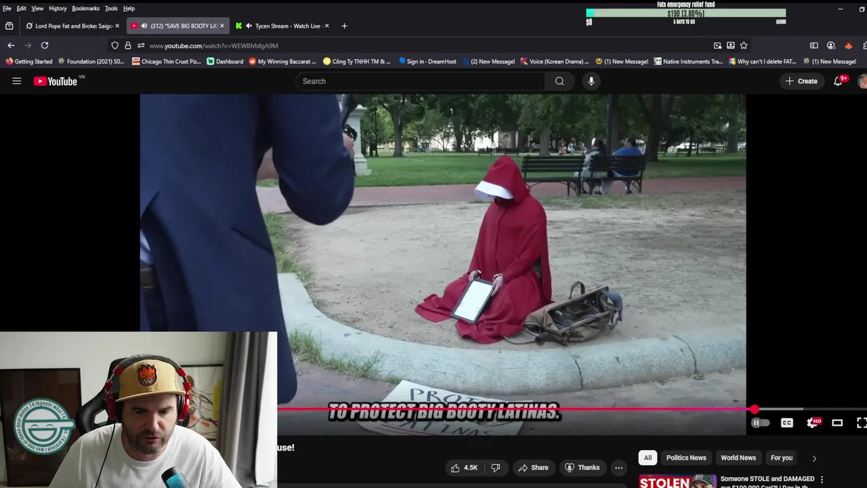
Task: Open the Edit menu
Action: click(x=22, y=8)
